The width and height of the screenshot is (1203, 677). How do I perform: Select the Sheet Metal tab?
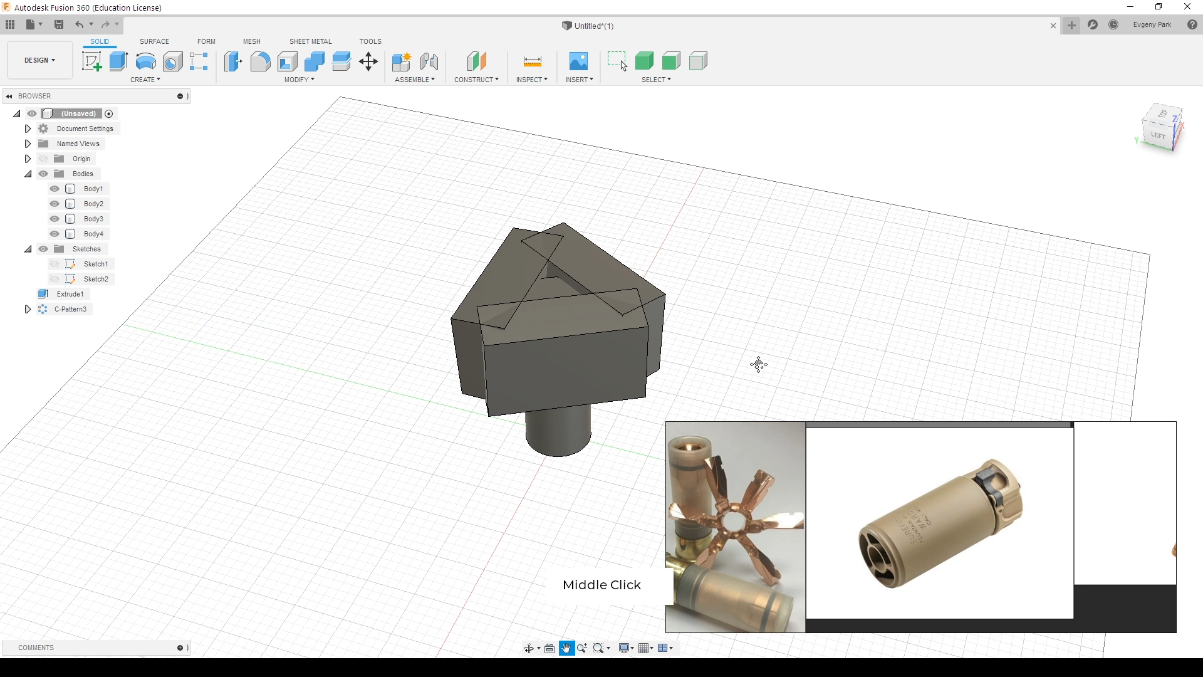click(x=310, y=41)
